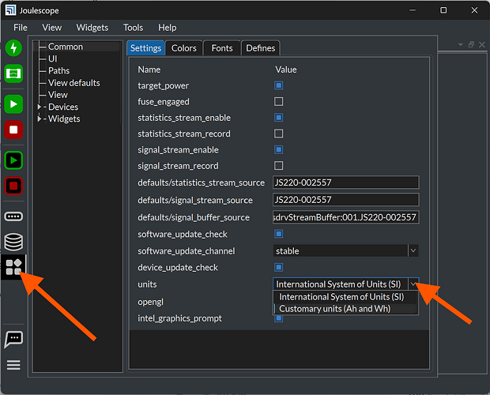Viewport: 490px width, 395px height.
Task: Open the device control pill-shaped icon
Action: pos(13,216)
